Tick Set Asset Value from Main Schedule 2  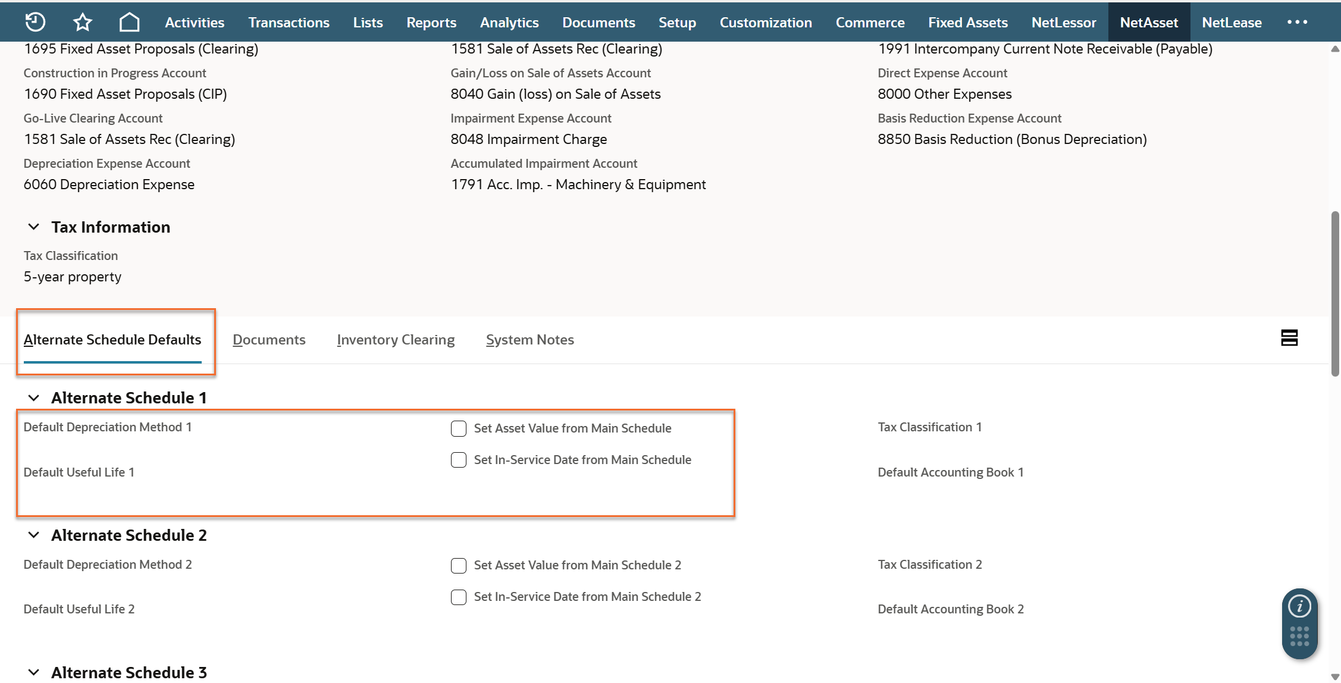pos(459,565)
